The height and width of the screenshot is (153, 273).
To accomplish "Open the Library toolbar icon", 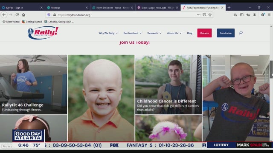I will pos(235,15).
